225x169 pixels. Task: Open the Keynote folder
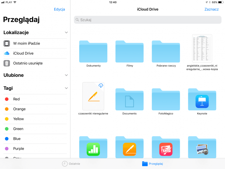pyautogui.click(x=202, y=99)
